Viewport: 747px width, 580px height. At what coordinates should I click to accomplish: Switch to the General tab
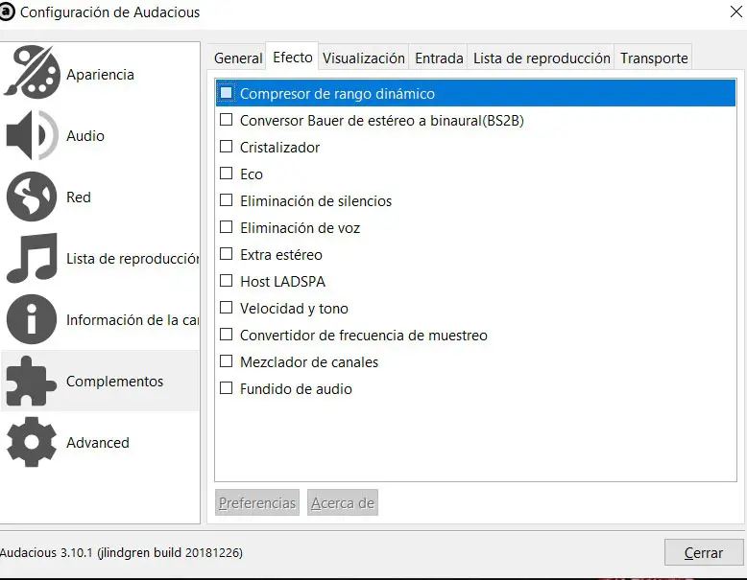[x=238, y=58]
